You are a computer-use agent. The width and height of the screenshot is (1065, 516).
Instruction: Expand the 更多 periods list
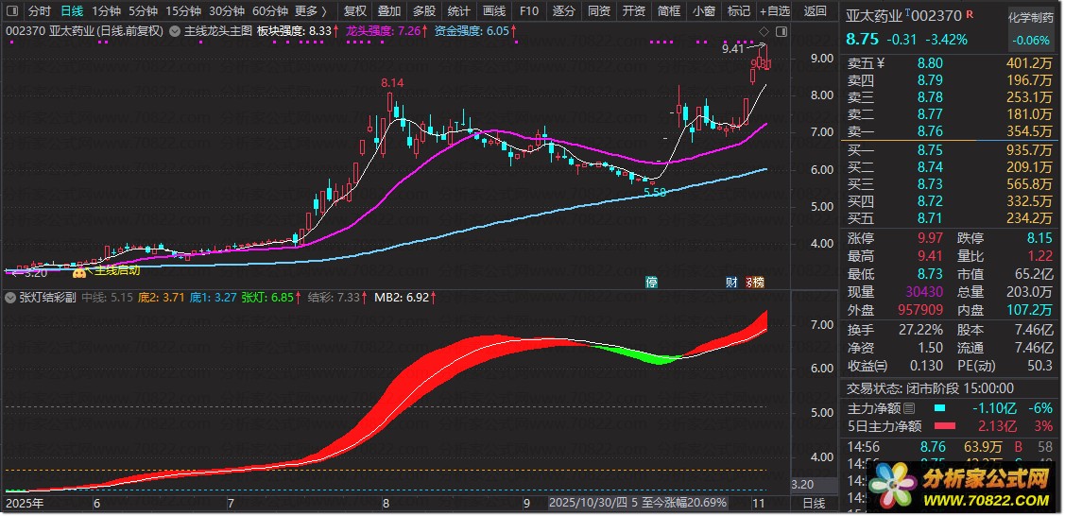pyautogui.click(x=312, y=10)
